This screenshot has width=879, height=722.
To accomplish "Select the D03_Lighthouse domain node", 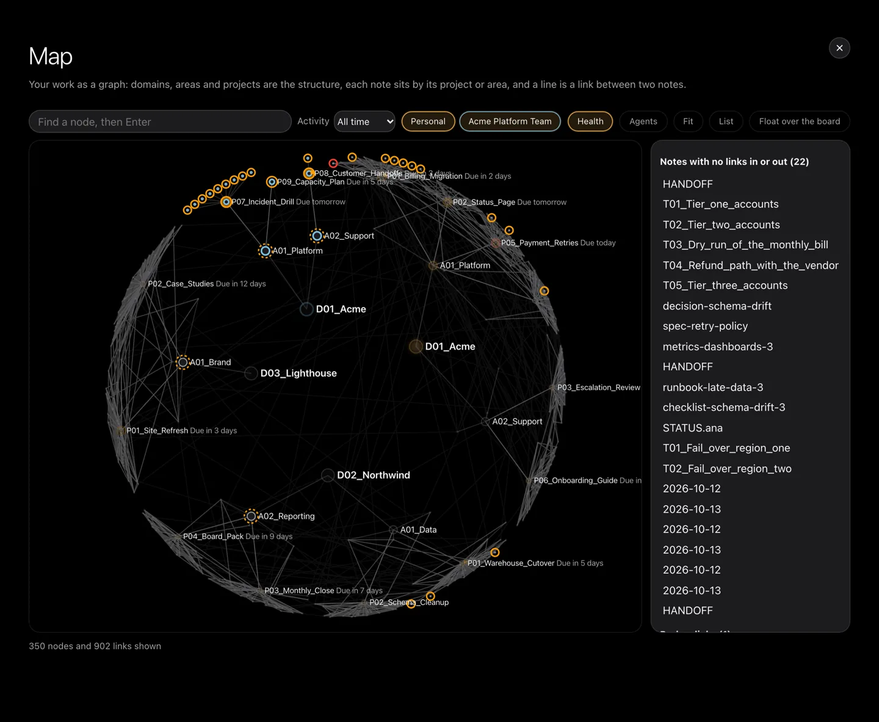I will pos(250,374).
